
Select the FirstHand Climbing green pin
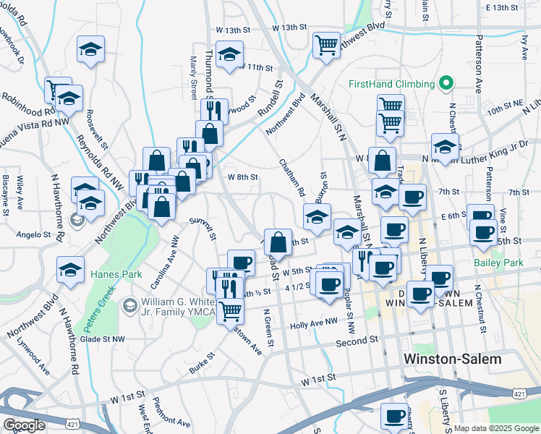[446, 84]
